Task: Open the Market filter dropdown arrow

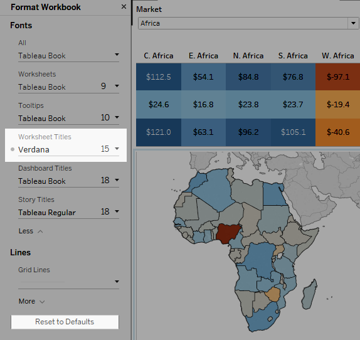Action: (x=353, y=23)
